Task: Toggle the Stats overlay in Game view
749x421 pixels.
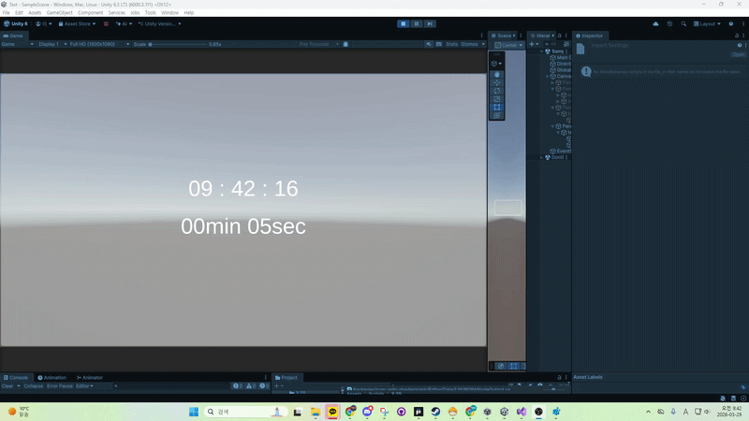Action: [x=451, y=44]
